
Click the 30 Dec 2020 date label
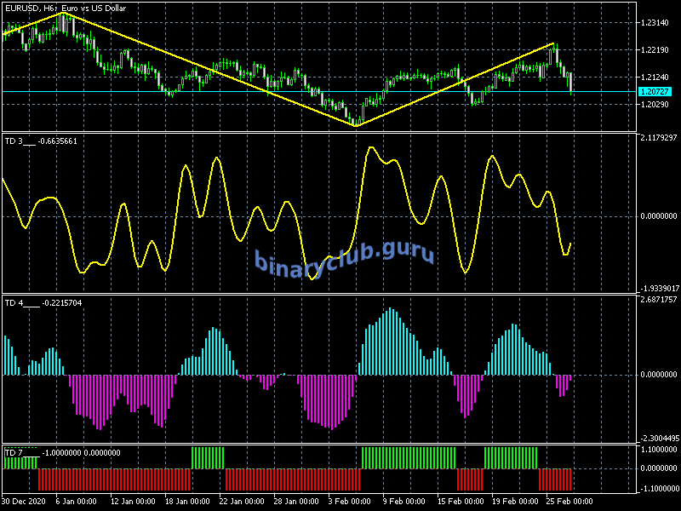click(x=26, y=502)
